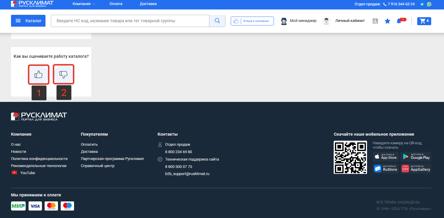Click the Отдел продаж person icon
444x218 pixels.
click(160, 145)
